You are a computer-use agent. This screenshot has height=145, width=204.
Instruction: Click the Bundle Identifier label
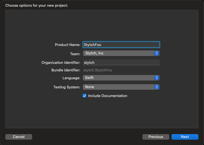[66, 70]
